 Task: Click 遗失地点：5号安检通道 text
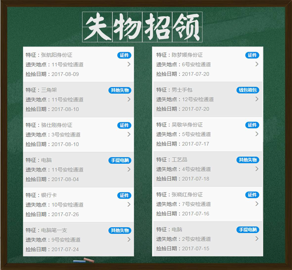(x=184, y=134)
